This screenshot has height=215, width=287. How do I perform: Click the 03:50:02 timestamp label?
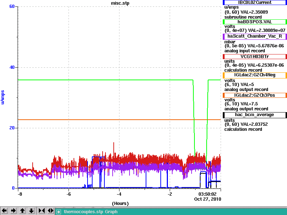[207, 194]
